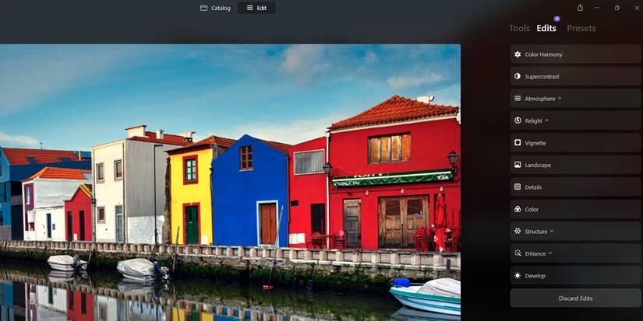Expand the Develop edit row

point(575,276)
